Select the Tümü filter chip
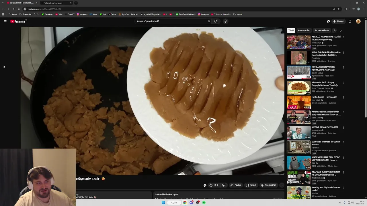The image size is (367, 206). click(291, 30)
